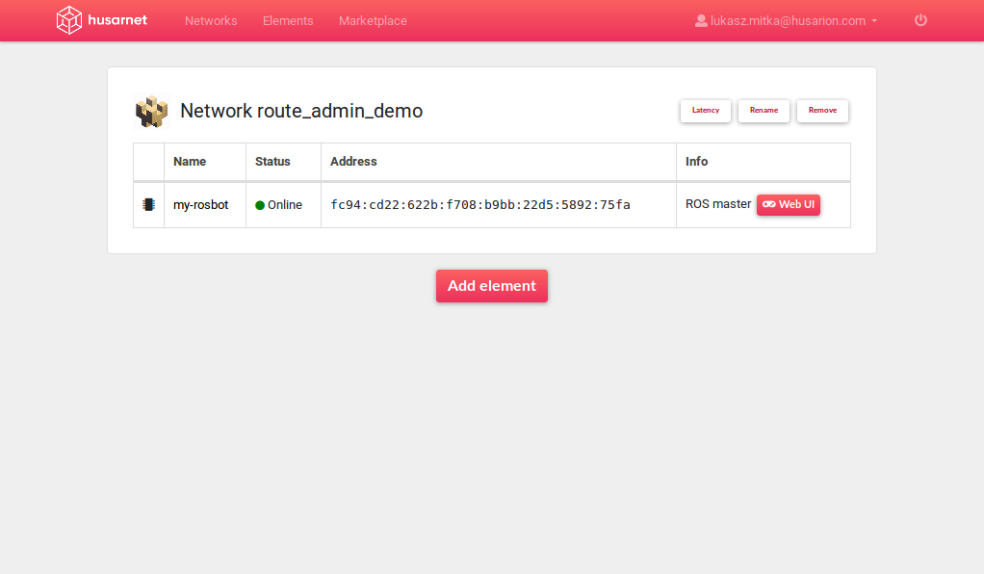Screen dimensions: 984x574
Task: Click the chip device icon for my-rosbot
Action: (x=148, y=205)
